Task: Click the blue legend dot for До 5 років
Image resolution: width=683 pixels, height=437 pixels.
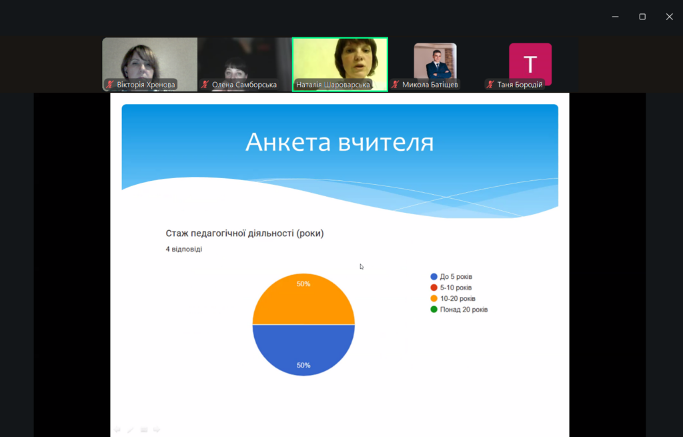Action: click(x=434, y=277)
